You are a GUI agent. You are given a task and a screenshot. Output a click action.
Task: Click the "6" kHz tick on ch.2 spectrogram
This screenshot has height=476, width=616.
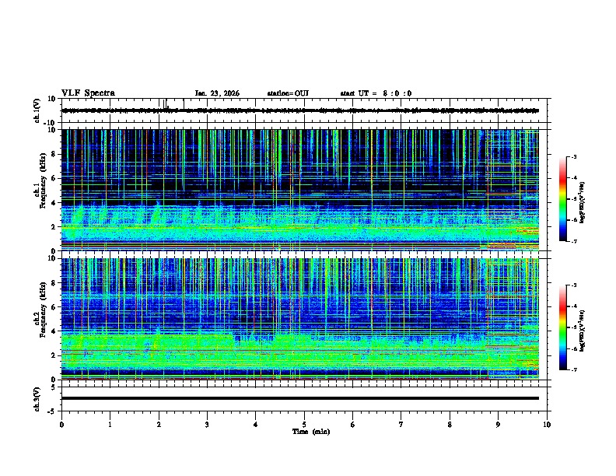coord(54,306)
